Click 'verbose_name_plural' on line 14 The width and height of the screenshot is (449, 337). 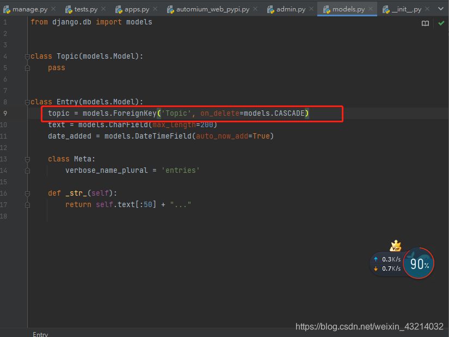point(107,171)
